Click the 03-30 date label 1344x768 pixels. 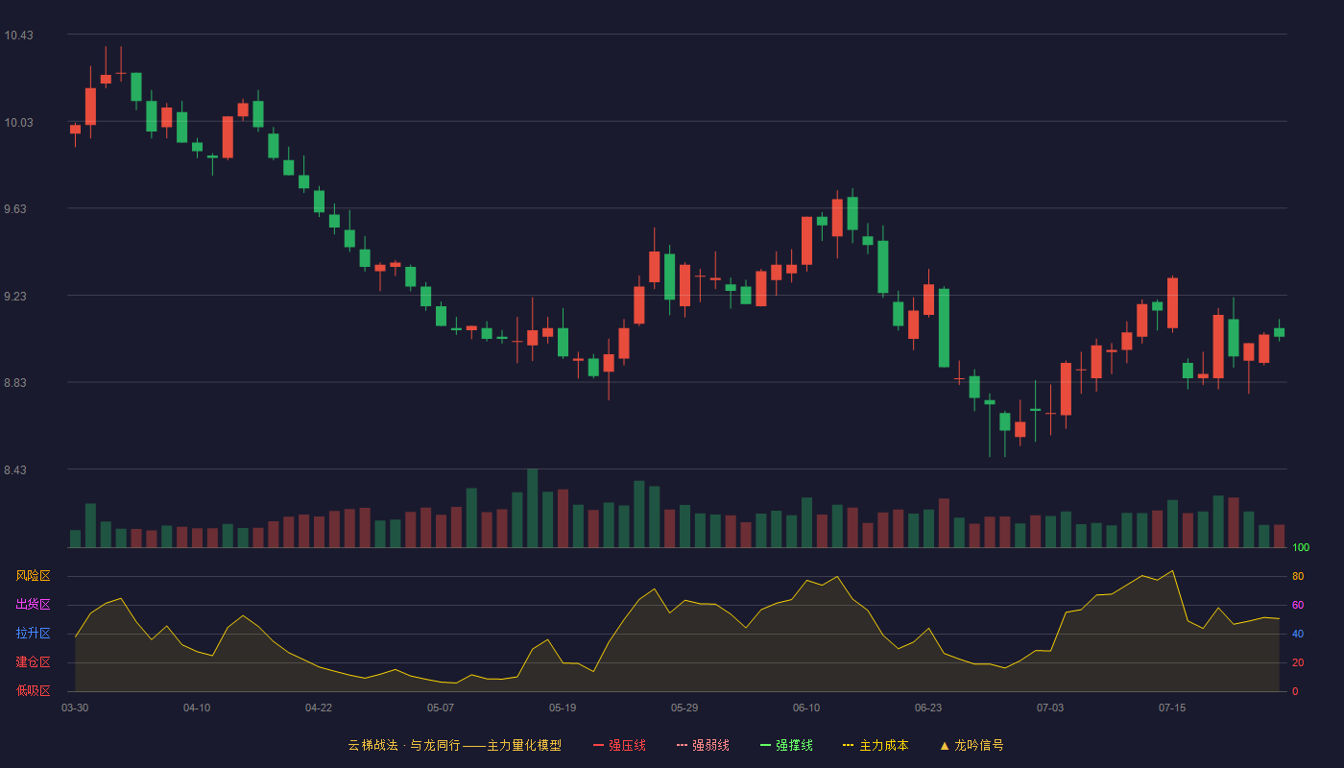pos(75,708)
